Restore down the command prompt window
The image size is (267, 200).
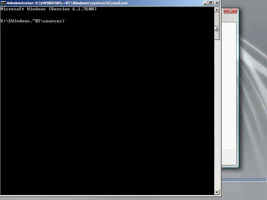point(211,3)
